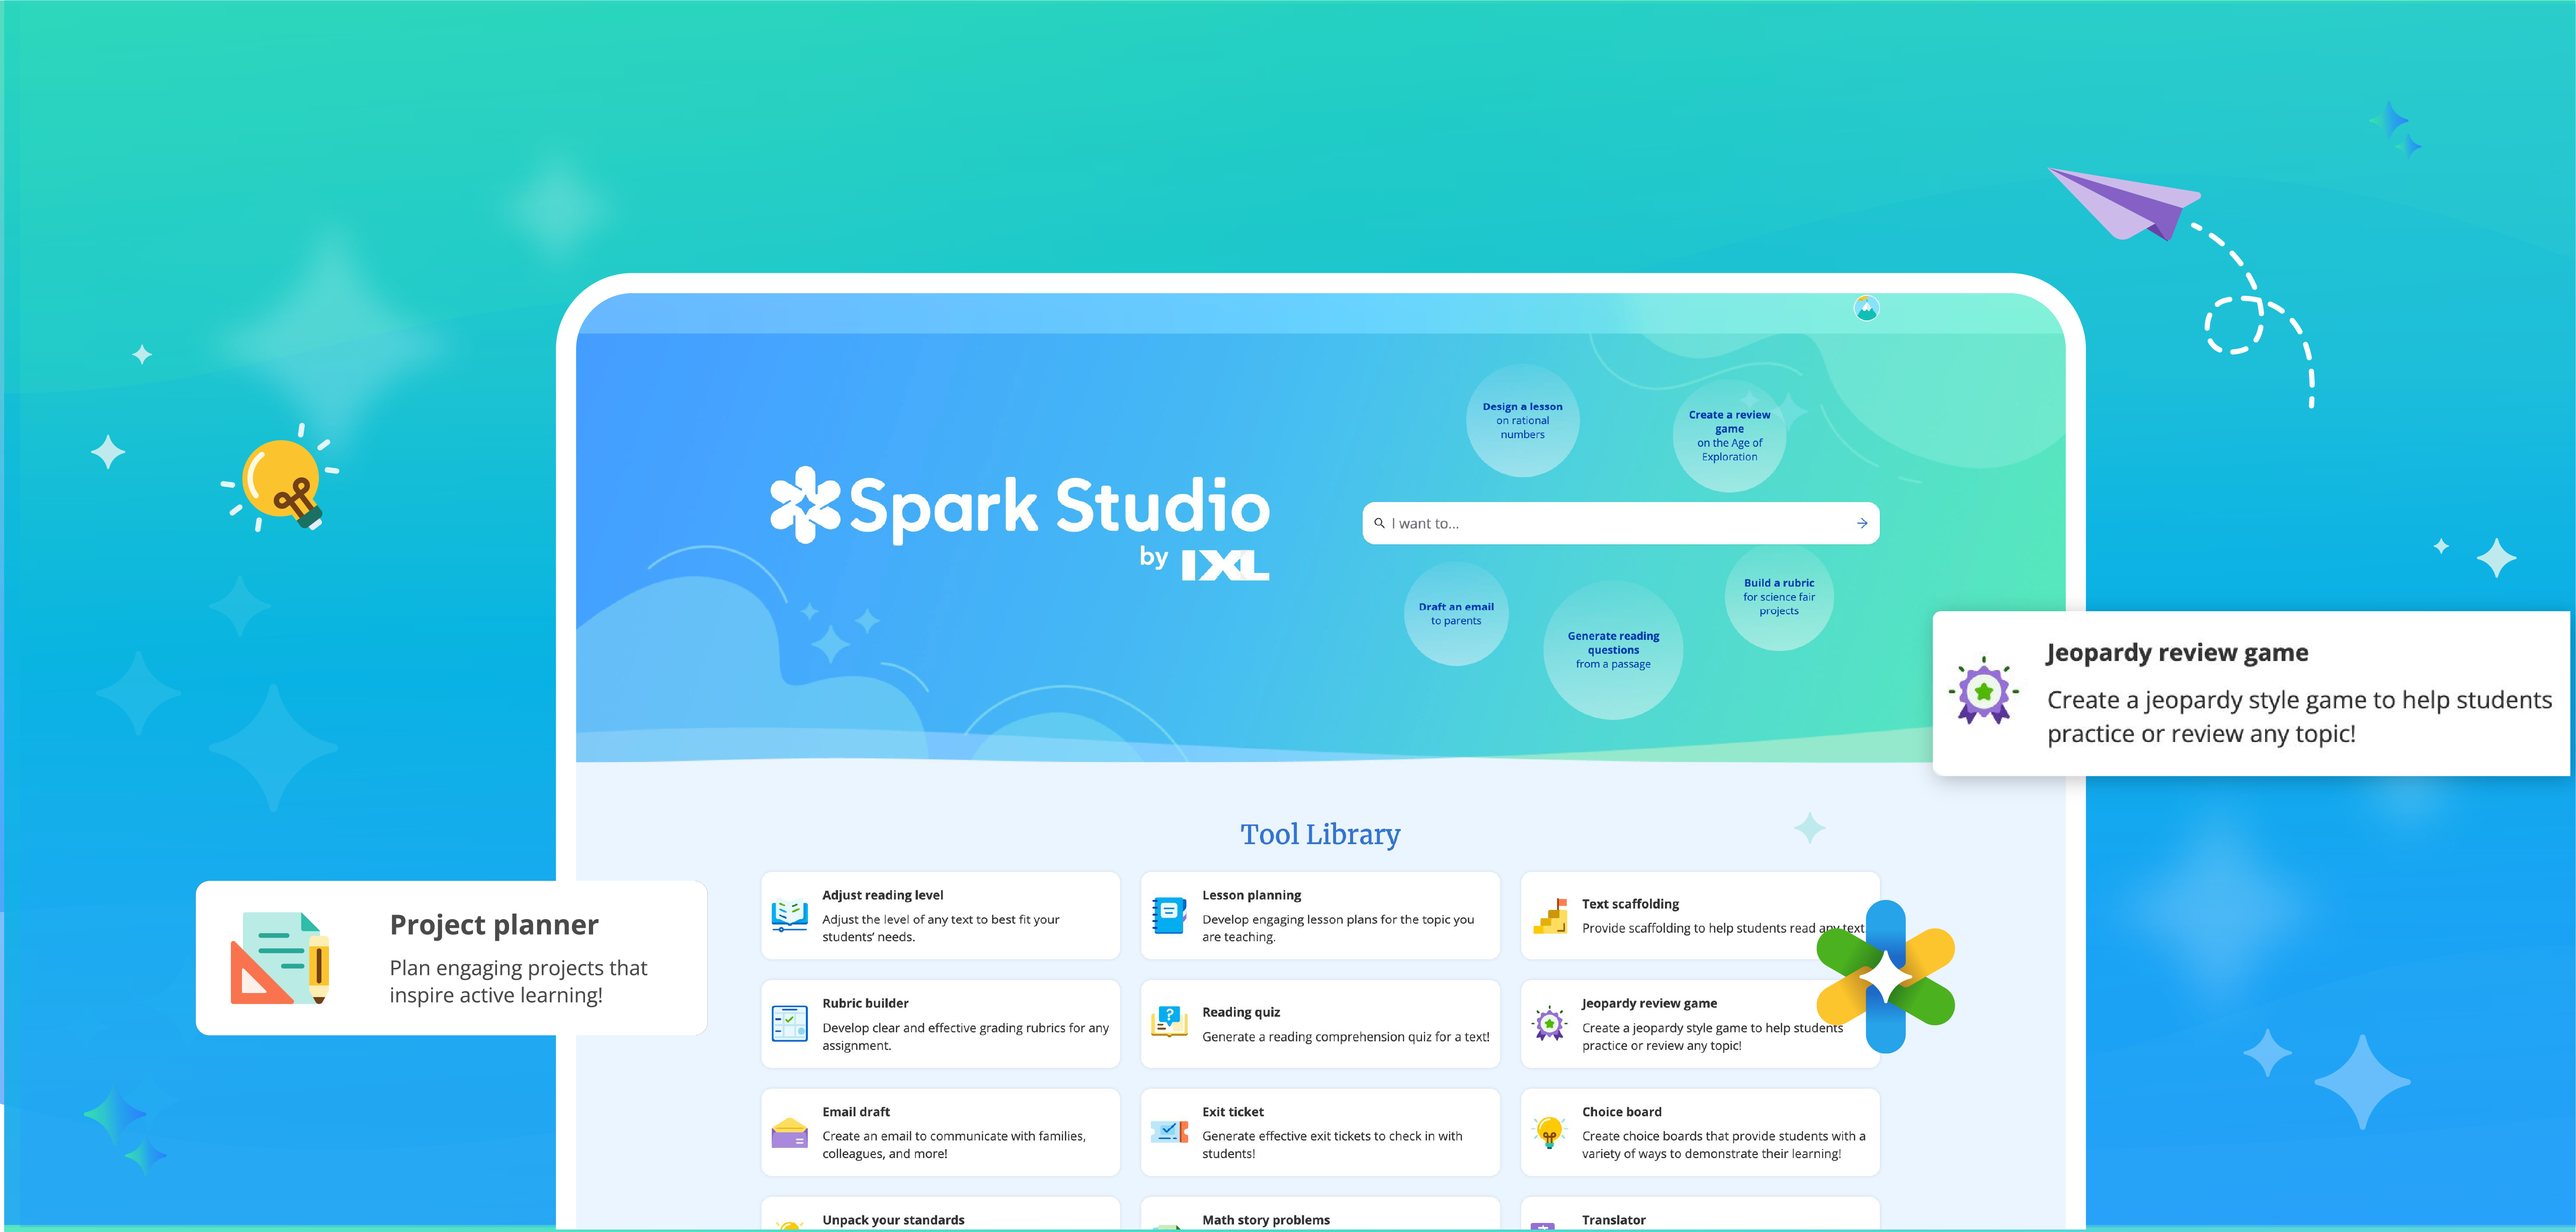Open the Choice board tool
The height and width of the screenshot is (1232, 2576).
[x=1700, y=1132]
